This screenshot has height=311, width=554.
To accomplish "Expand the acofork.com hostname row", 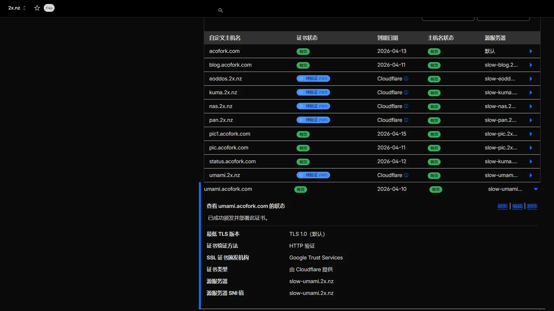I will (x=531, y=51).
